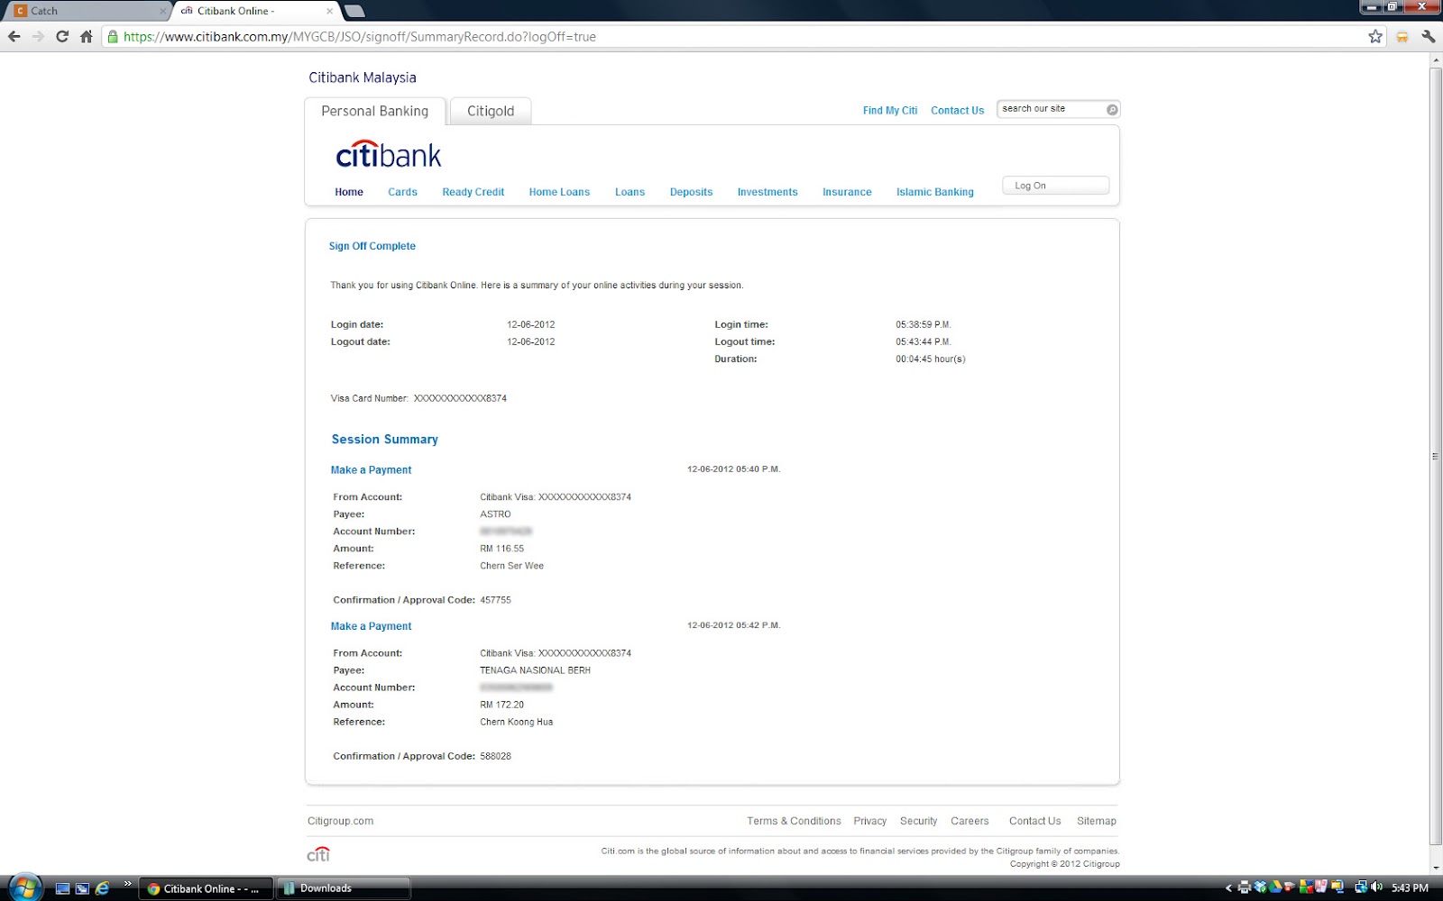Open Dropbox from the system tray
The image size is (1443, 901).
pos(1260,887)
